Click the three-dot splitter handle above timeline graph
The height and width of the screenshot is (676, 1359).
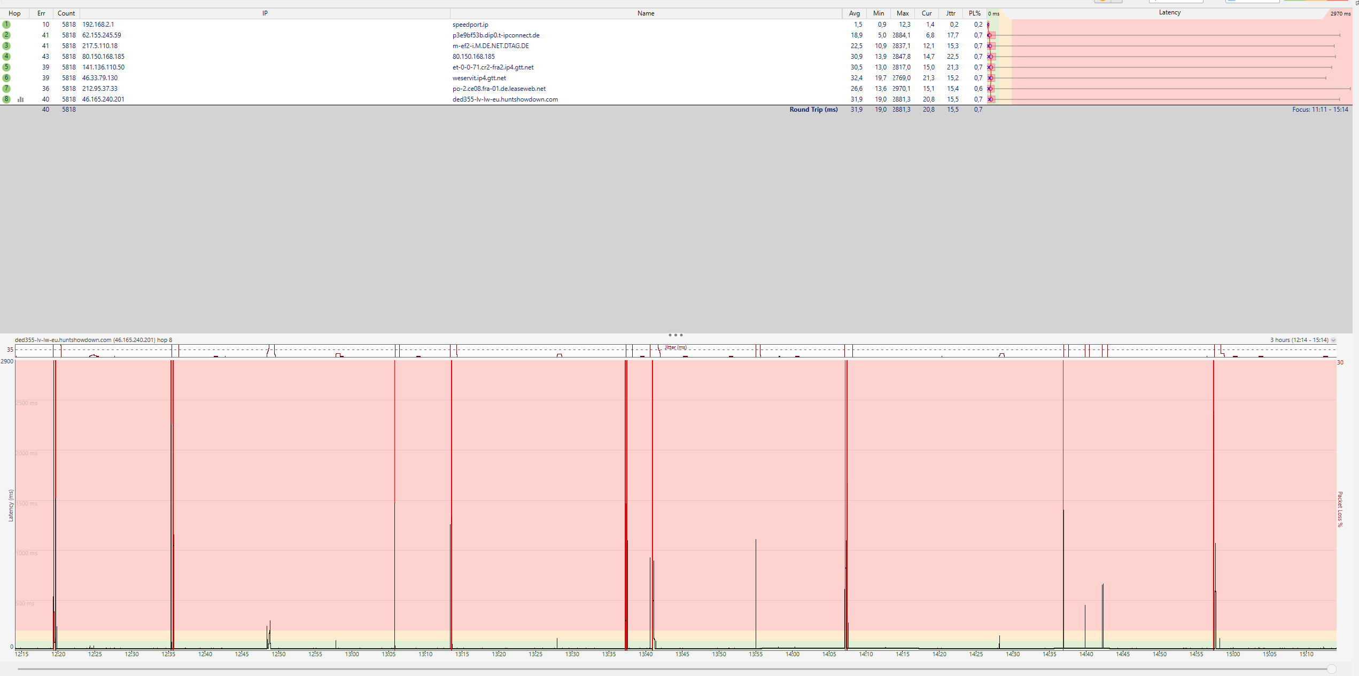pyautogui.click(x=675, y=335)
